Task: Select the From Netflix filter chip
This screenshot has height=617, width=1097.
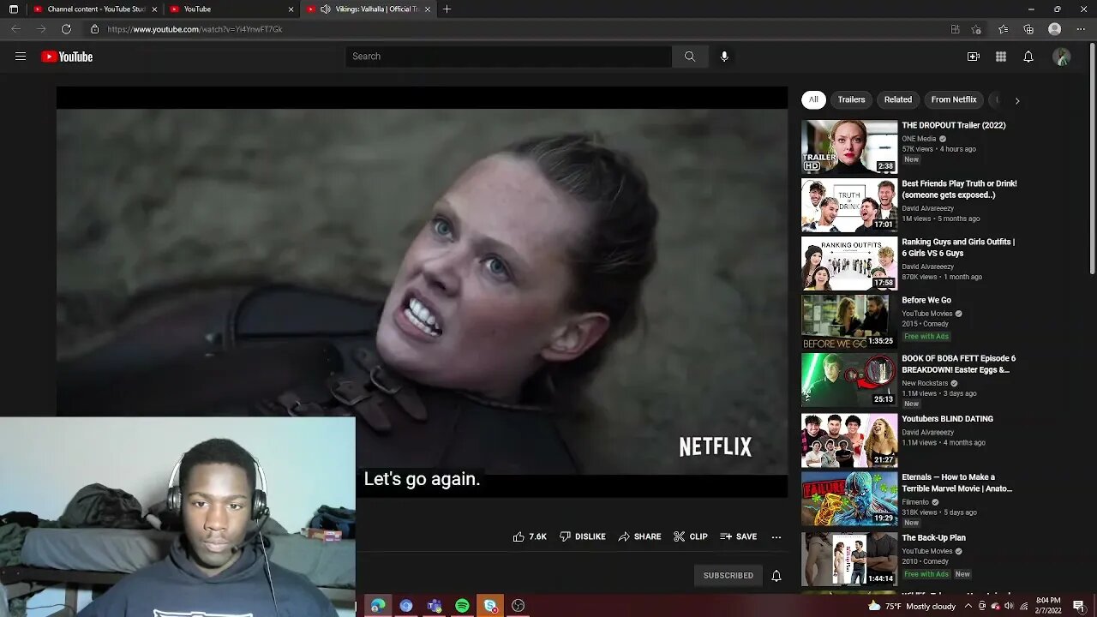Action: [954, 99]
